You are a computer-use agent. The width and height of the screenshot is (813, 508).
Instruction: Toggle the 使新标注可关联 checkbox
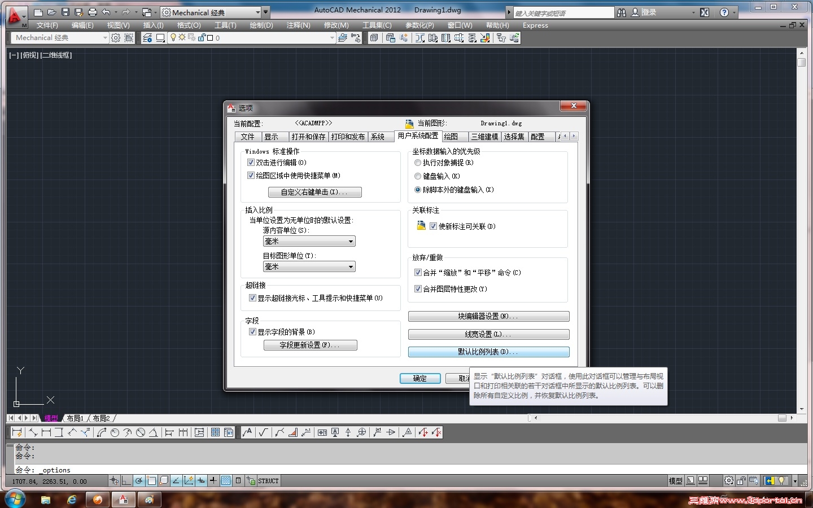[x=433, y=226]
